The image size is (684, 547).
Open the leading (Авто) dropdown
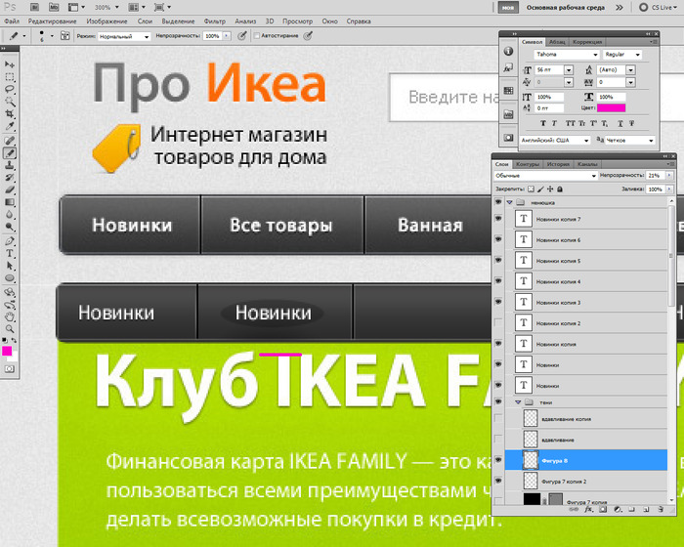pos(631,69)
